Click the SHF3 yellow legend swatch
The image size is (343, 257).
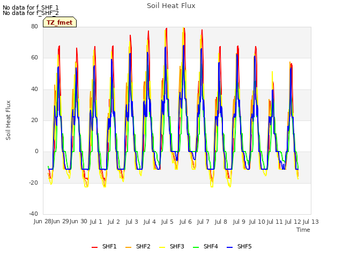point(162,247)
